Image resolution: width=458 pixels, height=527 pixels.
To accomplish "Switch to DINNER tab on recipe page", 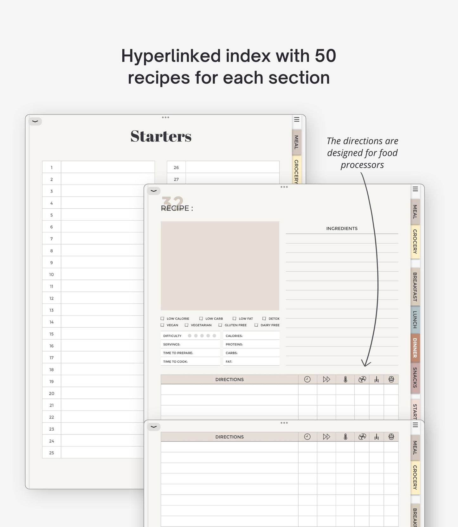I will (415, 348).
